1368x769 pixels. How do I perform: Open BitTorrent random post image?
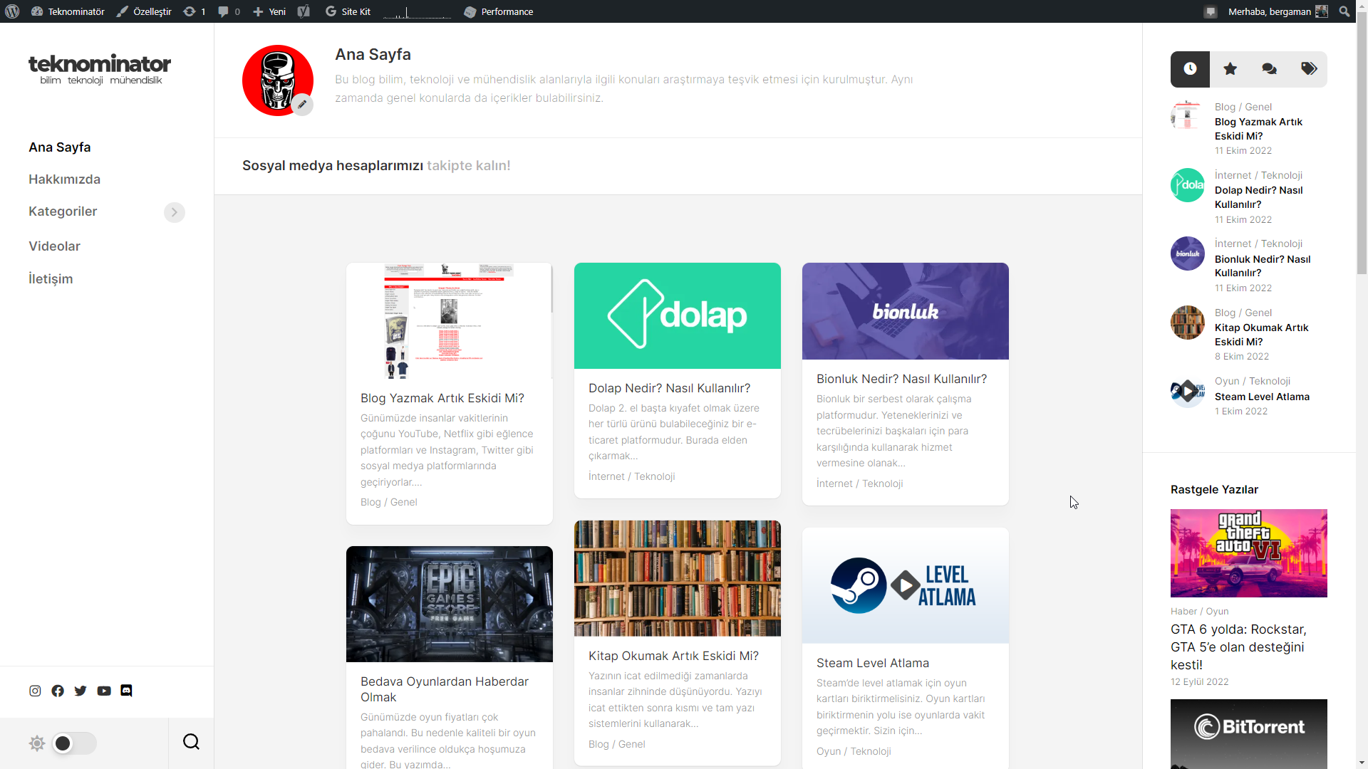(1249, 734)
